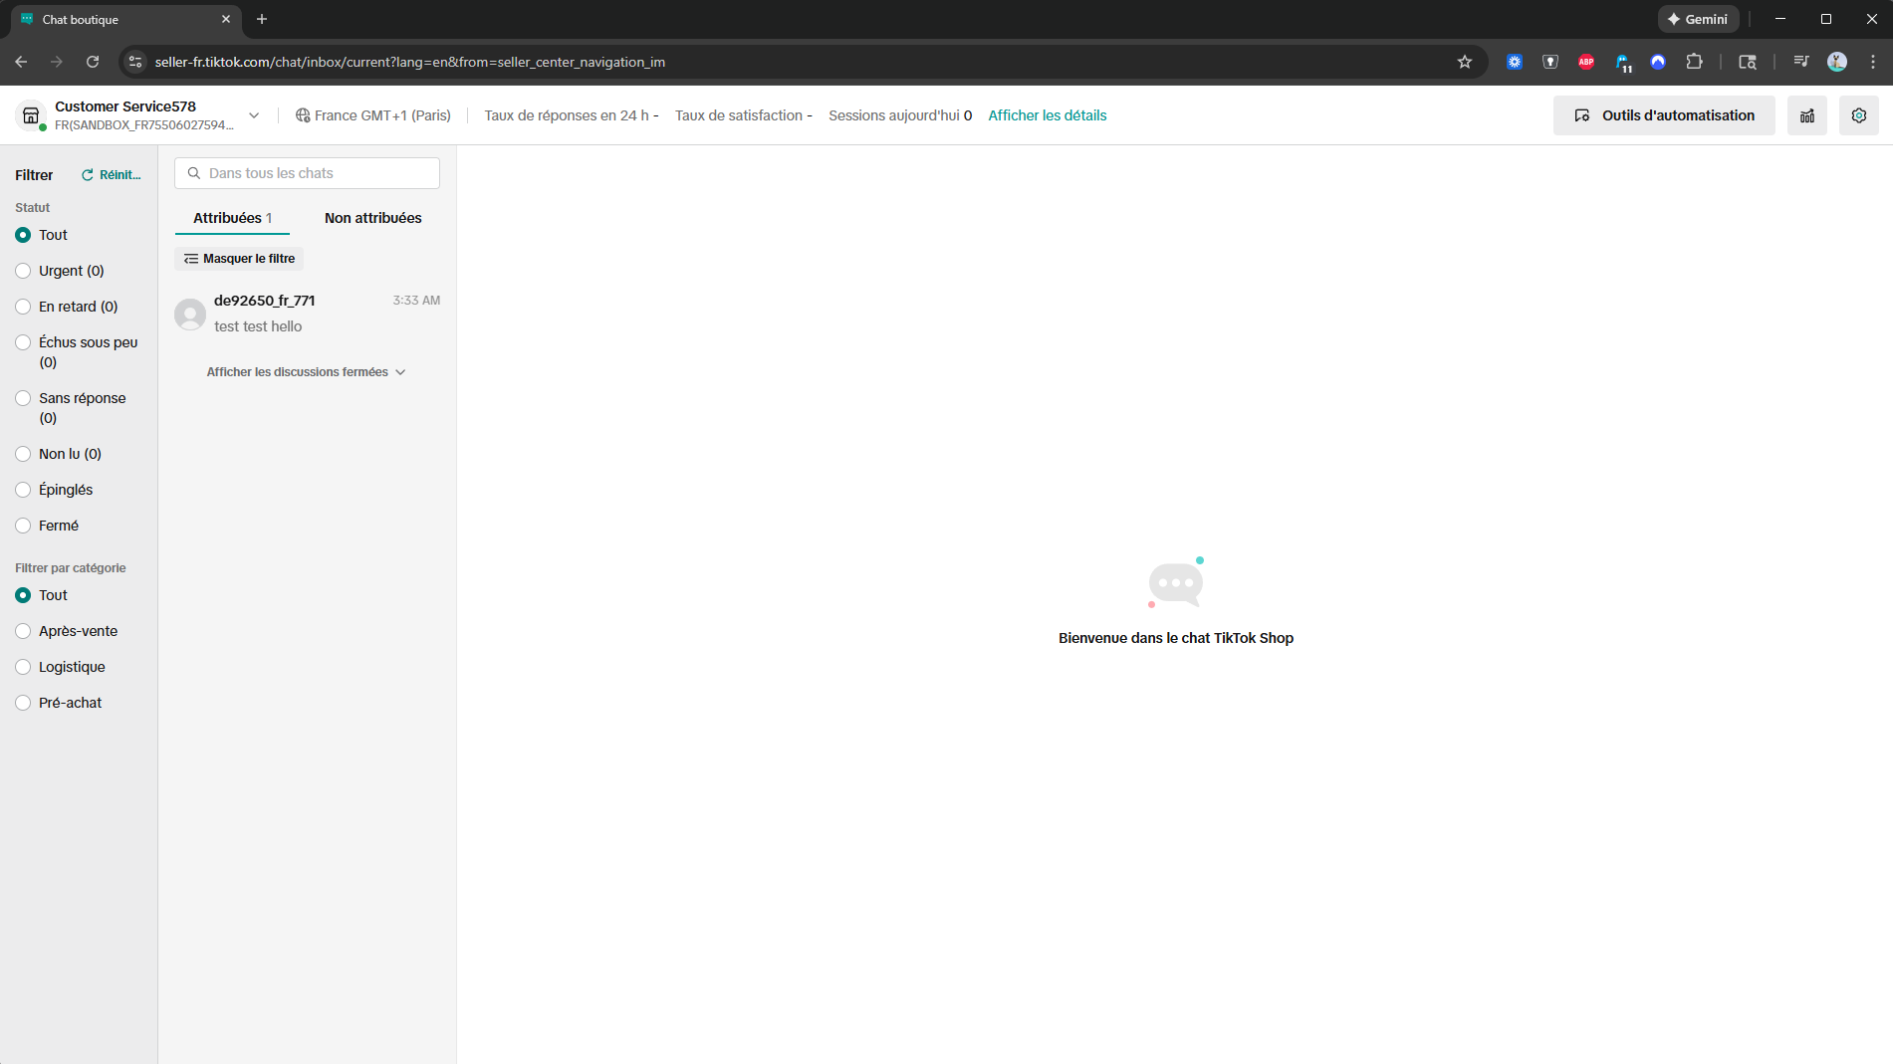
Task: Select the Urgent (0) status filter
Action: (23, 271)
